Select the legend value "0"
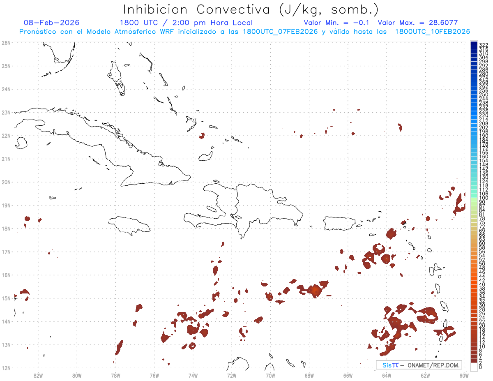This screenshot has height=381, width=493. 481,367
